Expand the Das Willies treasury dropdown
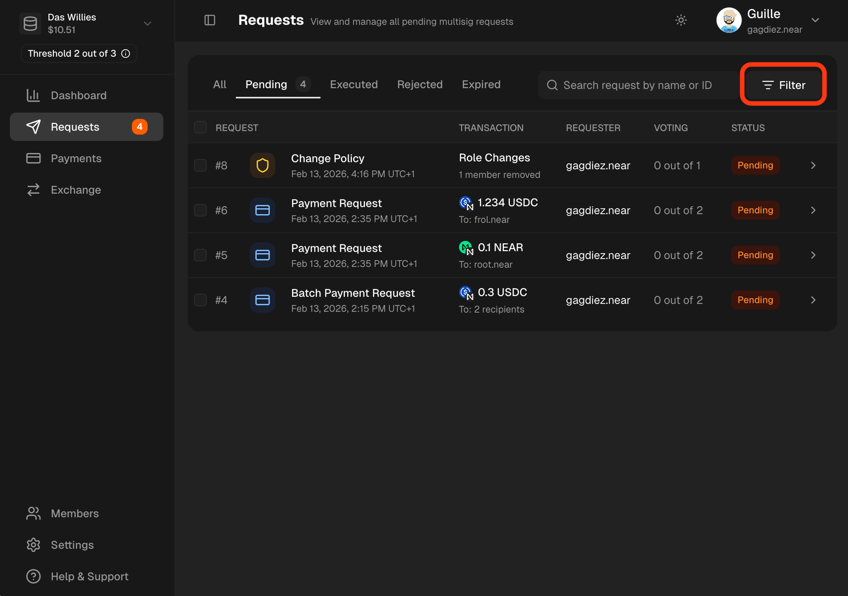 pyautogui.click(x=148, y=24)
